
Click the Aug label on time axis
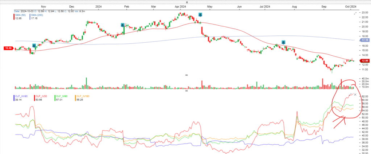click(294, 7)
